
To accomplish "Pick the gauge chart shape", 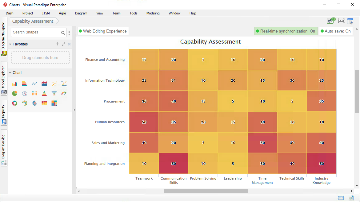I will [64, 93].
